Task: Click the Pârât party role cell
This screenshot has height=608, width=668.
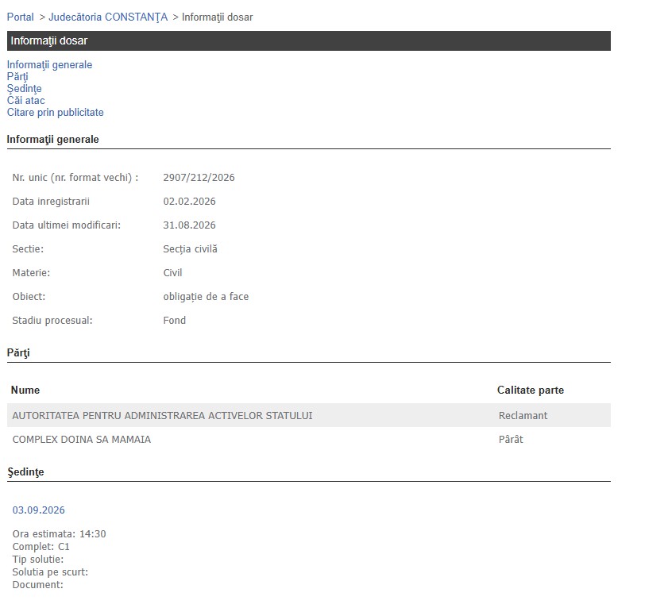Action: [511, 440]
